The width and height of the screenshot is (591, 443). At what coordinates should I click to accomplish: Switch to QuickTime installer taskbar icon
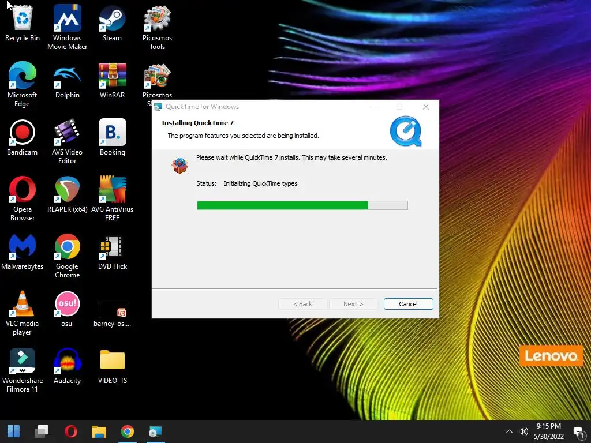[x=155, y=431]
